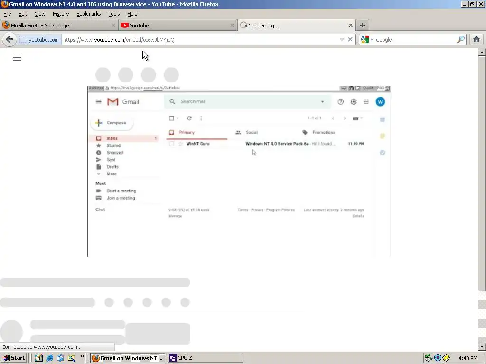This screenshot has width=486, height=364.
Task: Click the Gmail inbox video thumbnail
Action: [x=239, y=171]
